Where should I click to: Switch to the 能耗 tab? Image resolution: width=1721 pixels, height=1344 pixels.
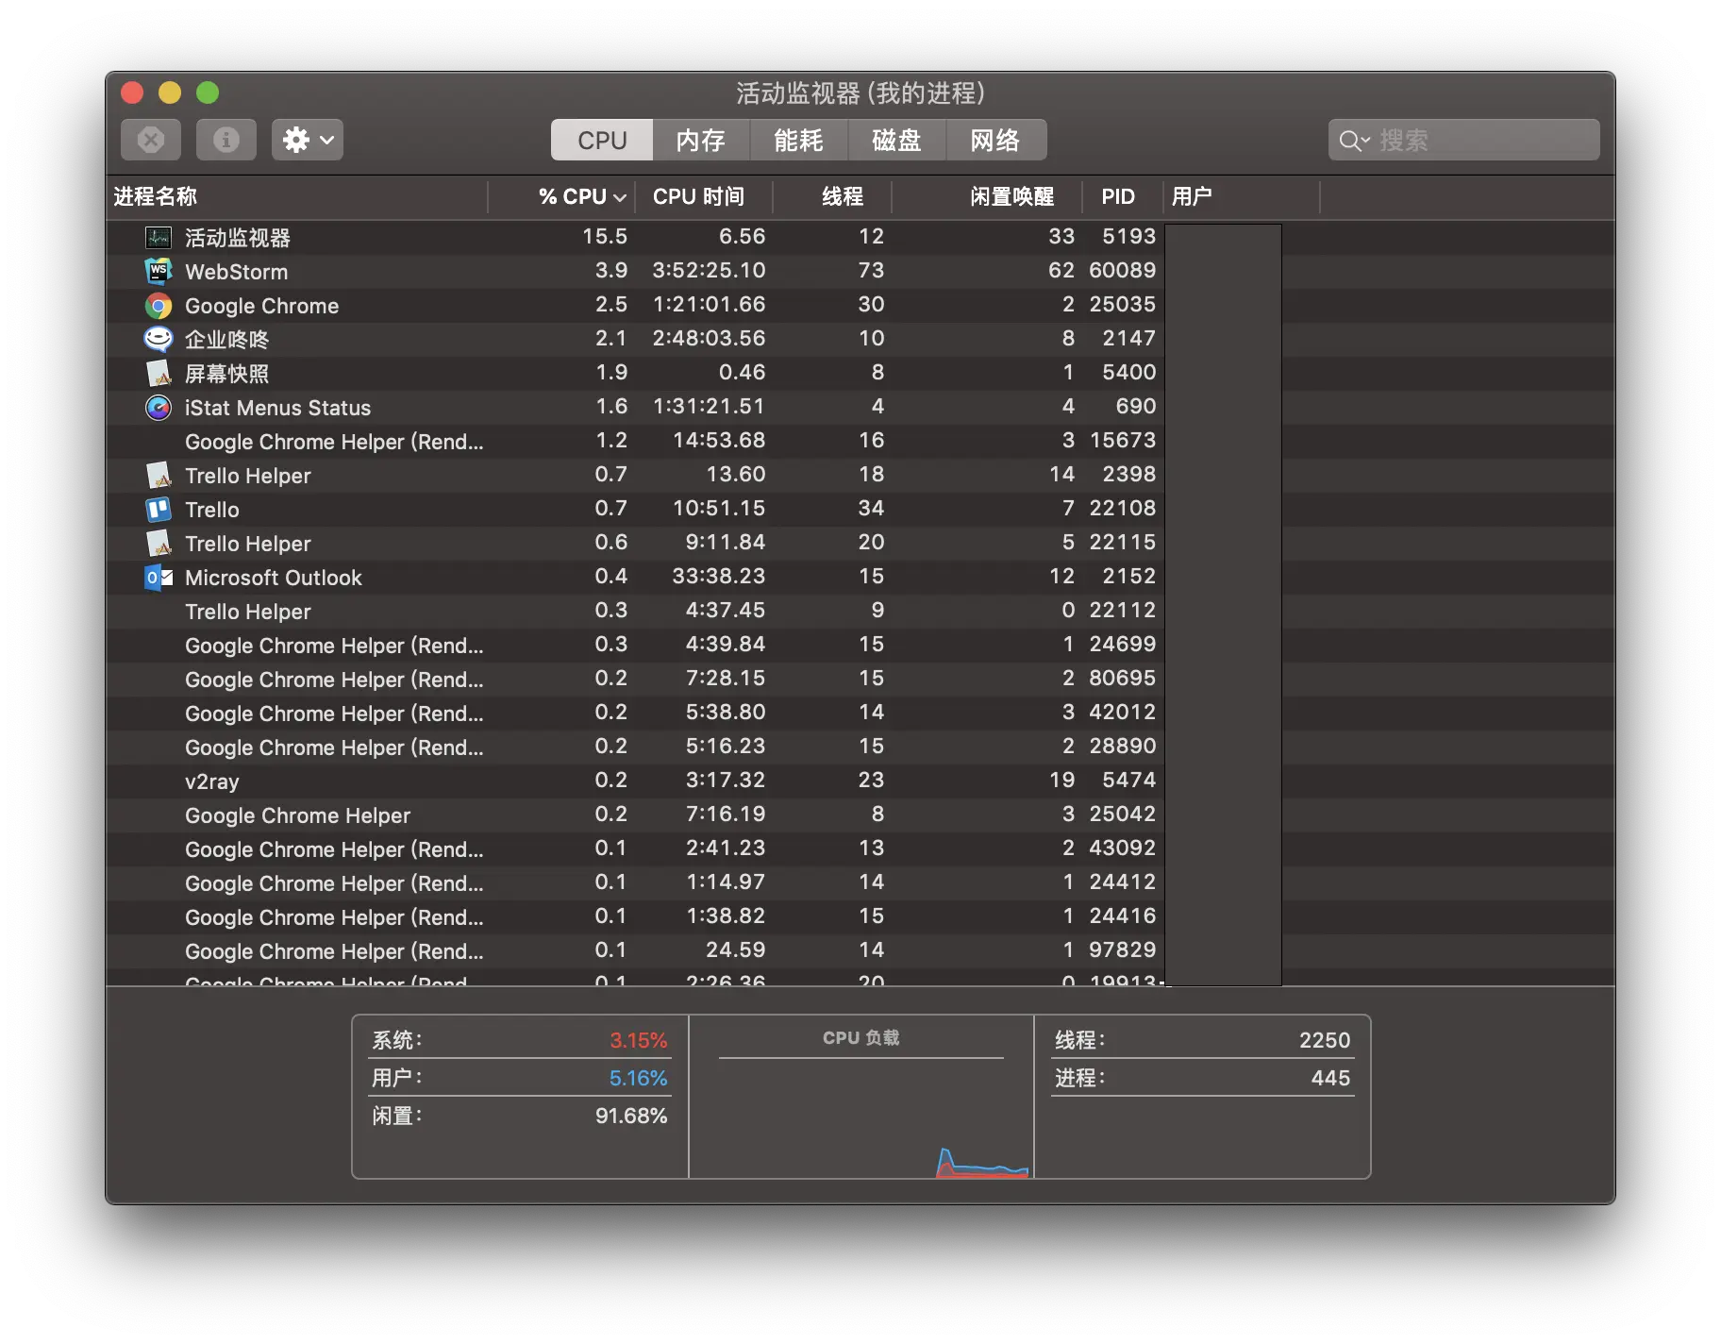[799, 140]
